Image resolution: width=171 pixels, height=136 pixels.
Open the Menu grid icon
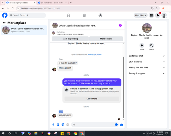151,15
